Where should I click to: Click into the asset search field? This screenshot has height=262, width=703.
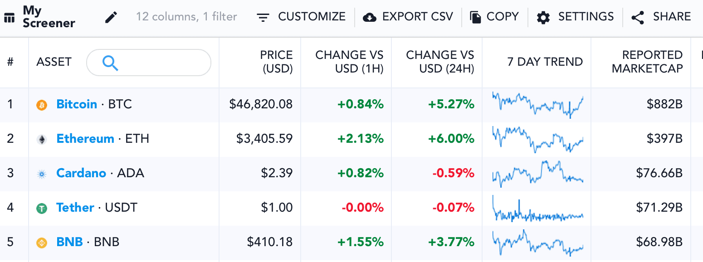tap(159, 63)
